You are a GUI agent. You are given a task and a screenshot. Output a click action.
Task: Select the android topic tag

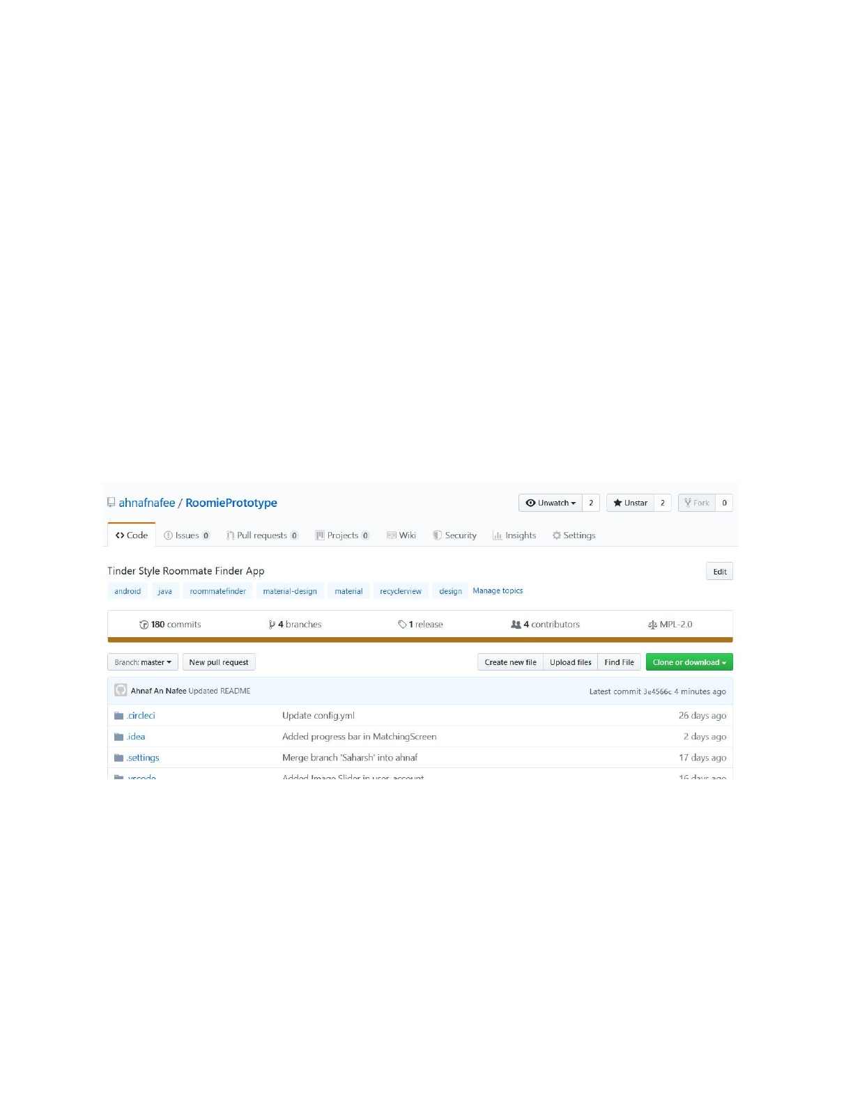click(x=128, y=591)
